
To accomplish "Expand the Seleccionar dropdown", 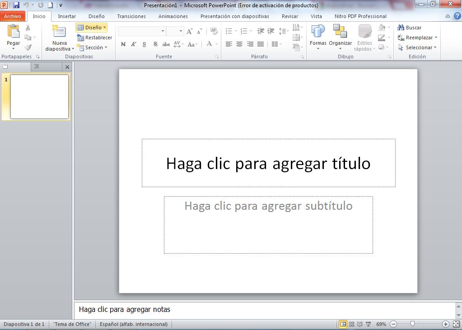I will tap(418, 47).
